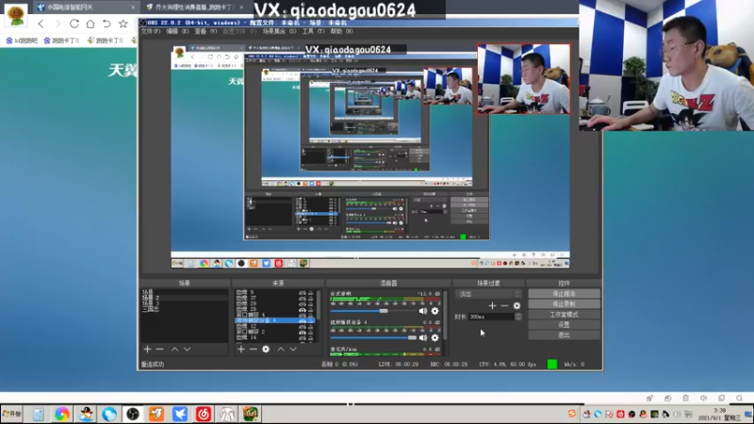
Task: Open the blue bird app in taskbar
Action: tap(180, 414)
